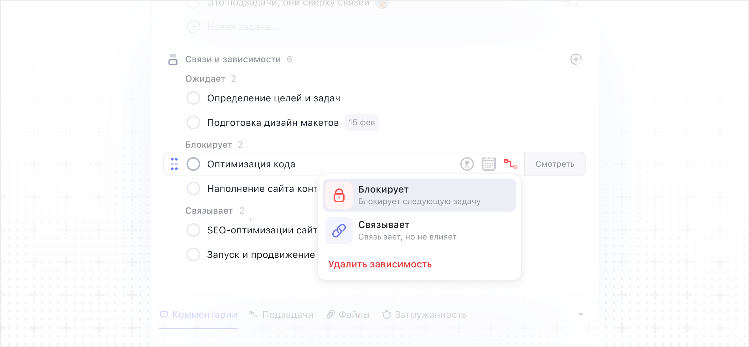Collapse the Блокирует group header
This screenshot has height=347, width=749.
[x=209, y=145]
